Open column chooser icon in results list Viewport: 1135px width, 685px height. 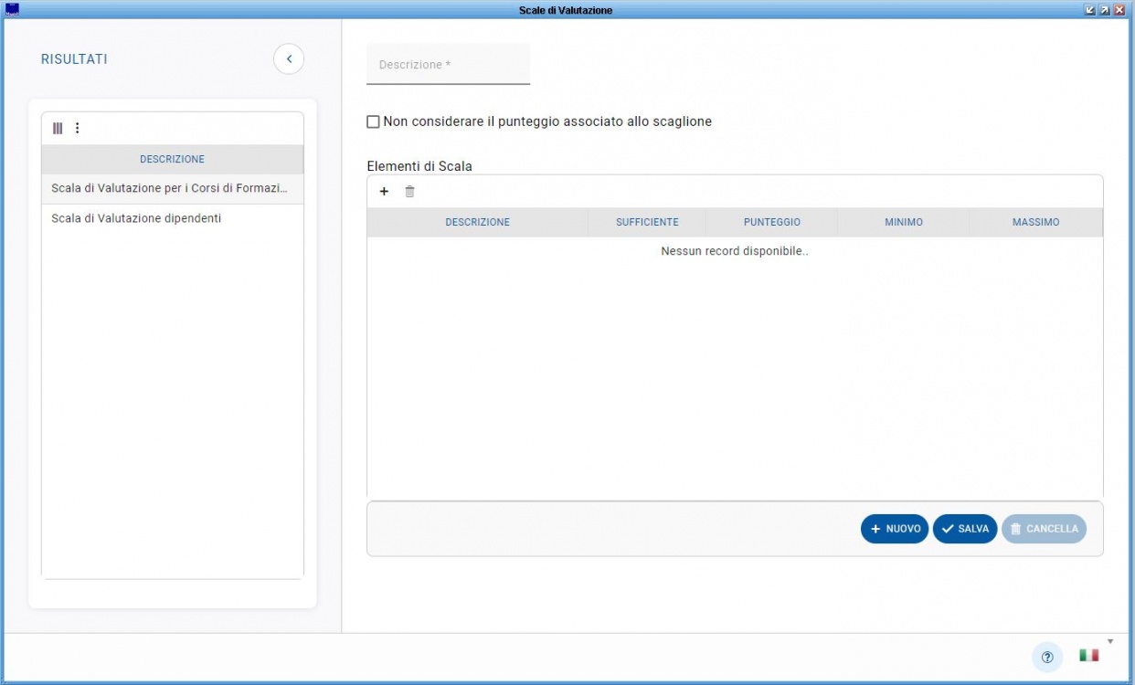[58, 128]
